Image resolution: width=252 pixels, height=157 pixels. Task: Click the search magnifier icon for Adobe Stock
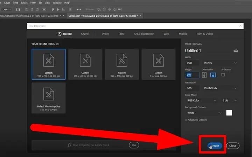point(69,145)
